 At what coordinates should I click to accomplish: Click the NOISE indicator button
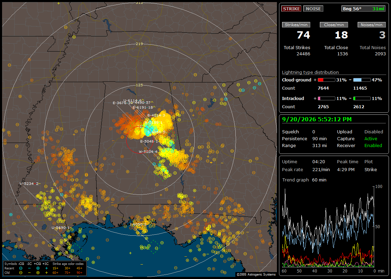tap(313, 9)
